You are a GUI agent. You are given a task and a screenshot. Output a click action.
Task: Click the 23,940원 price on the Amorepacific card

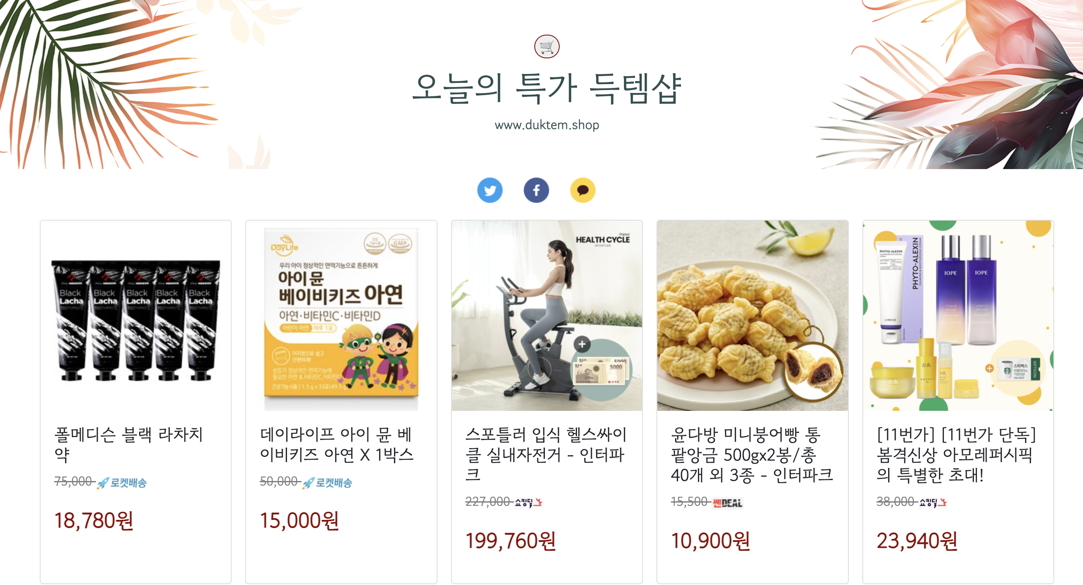coord(917,541)
